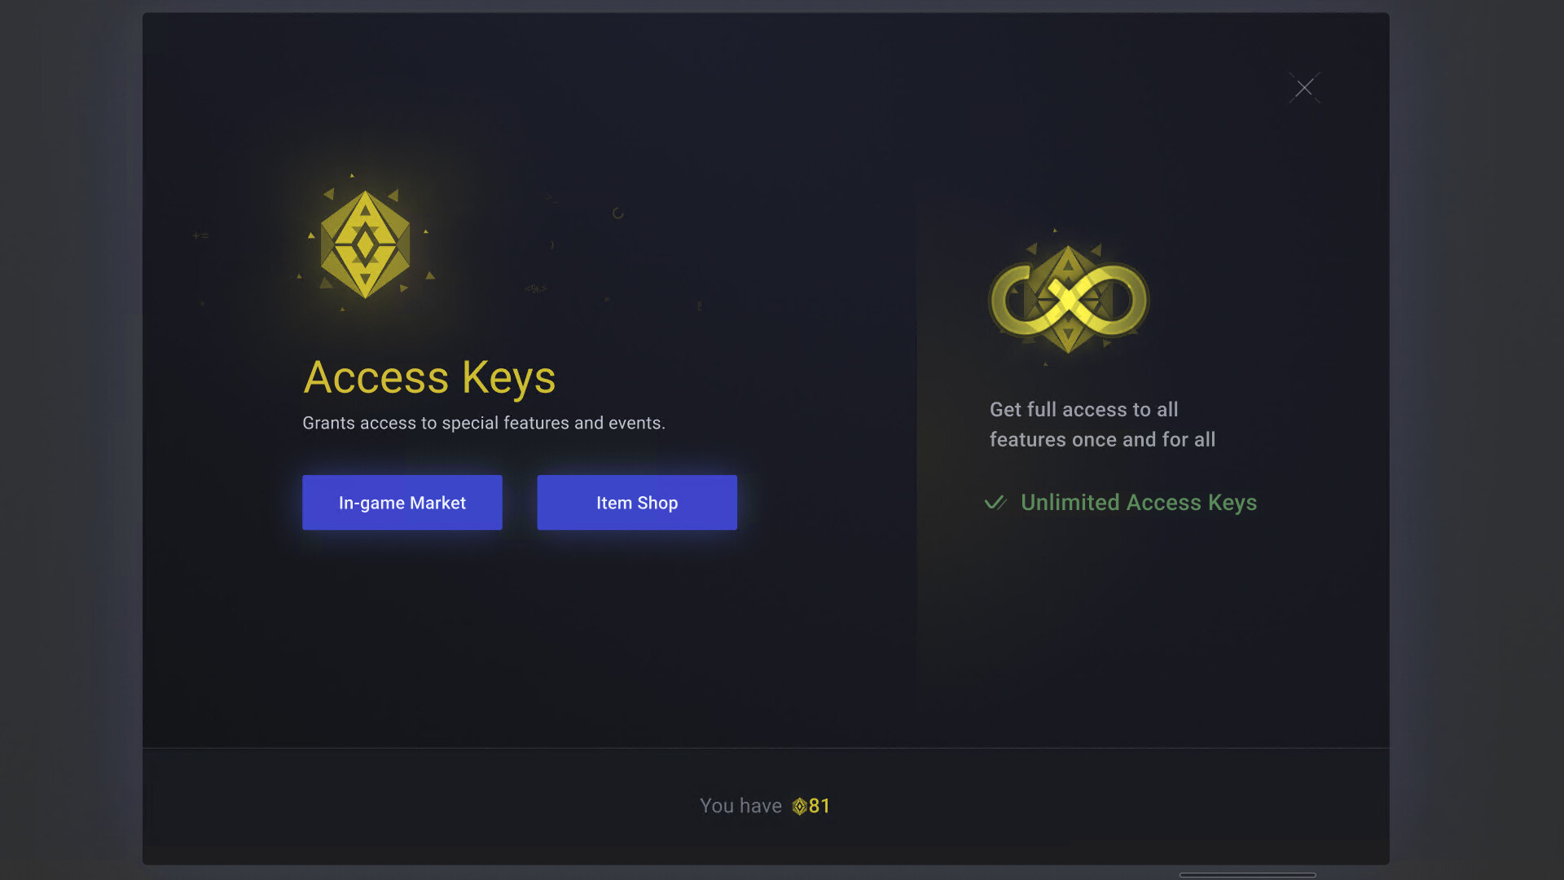Click the green checkmark next to Unlimited Access Keys
Image resolution: width=1564 pixels, height=880 pixels.
[x=995, y=504]
